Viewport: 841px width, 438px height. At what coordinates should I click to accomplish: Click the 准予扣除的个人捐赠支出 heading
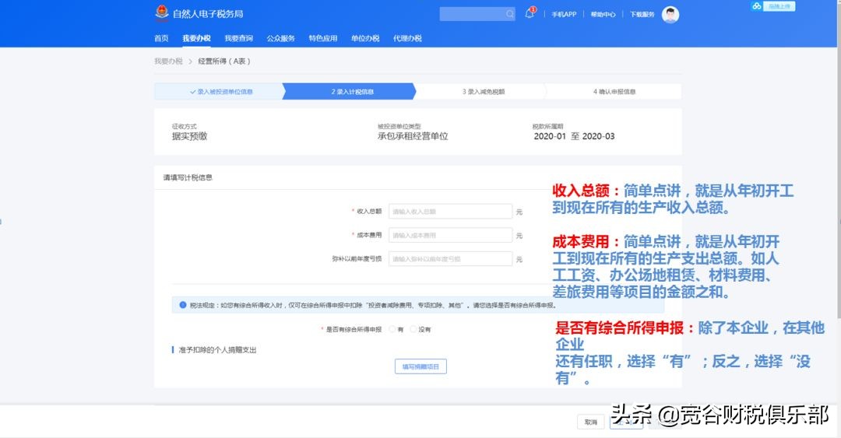click(217, 350)
